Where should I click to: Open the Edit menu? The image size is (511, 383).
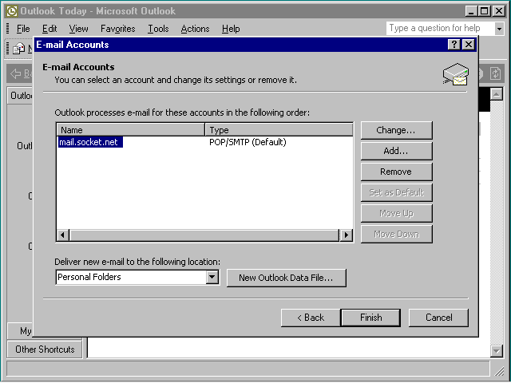[50, 29]
